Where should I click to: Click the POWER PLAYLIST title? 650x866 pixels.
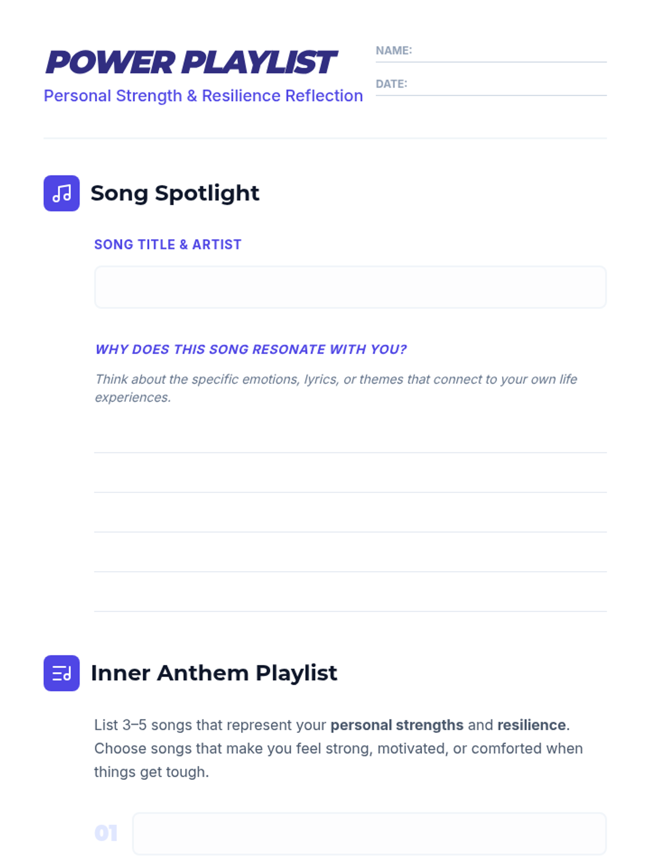(x=191, y=62)
